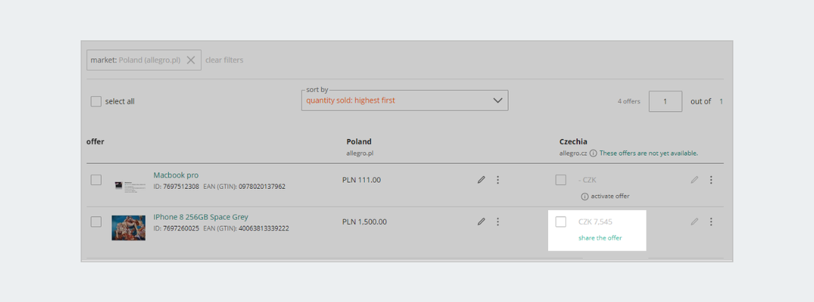This screenshot has height=302, width=814.
Task: Open the sort by dropdown
Action: pyautogui.click(x=405, y=100)
